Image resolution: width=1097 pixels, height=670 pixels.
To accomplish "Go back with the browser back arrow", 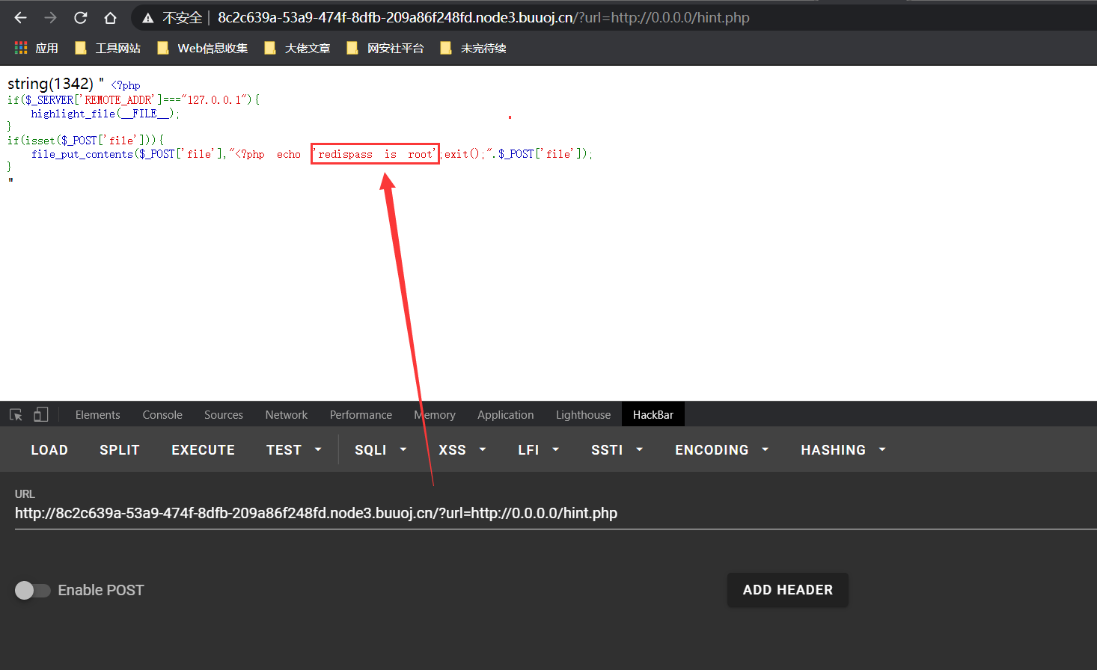I will point(21,17).
